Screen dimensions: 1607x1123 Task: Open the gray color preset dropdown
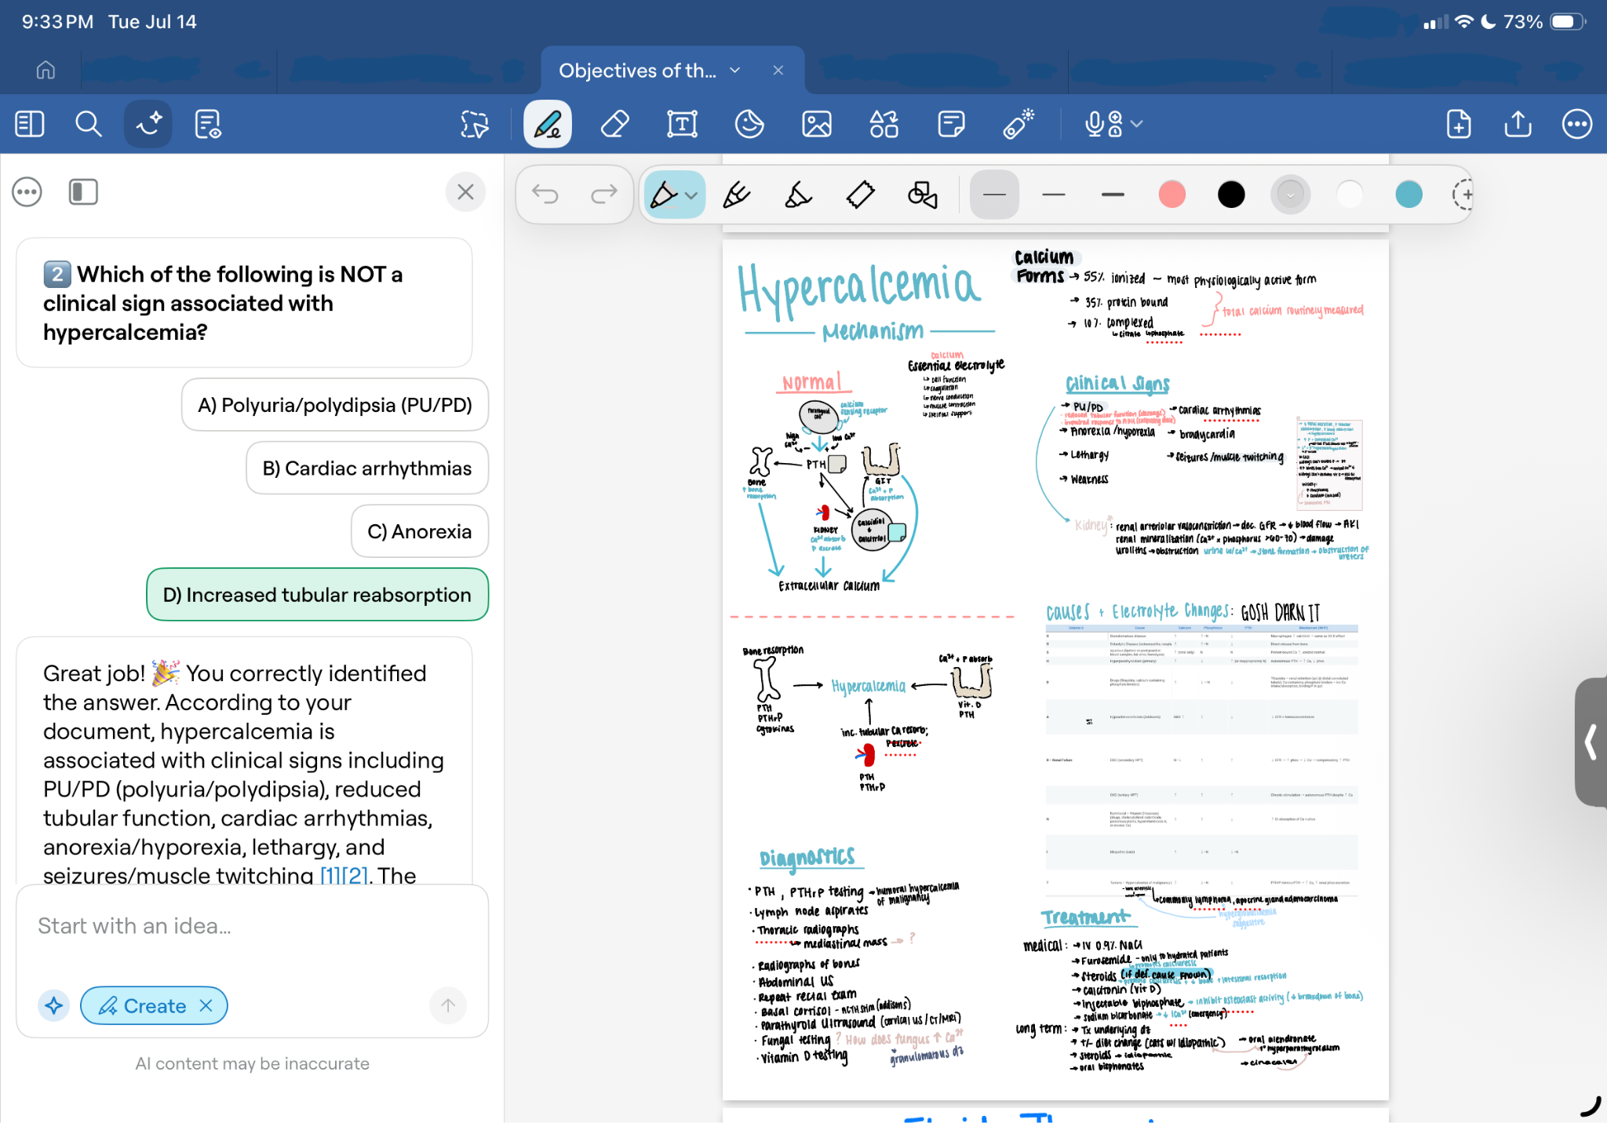pos(1291,195)
